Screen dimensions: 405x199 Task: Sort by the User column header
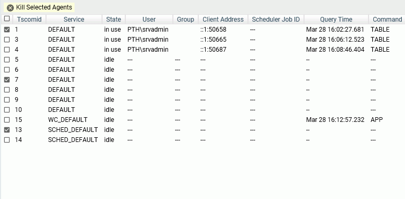(149, 20)
